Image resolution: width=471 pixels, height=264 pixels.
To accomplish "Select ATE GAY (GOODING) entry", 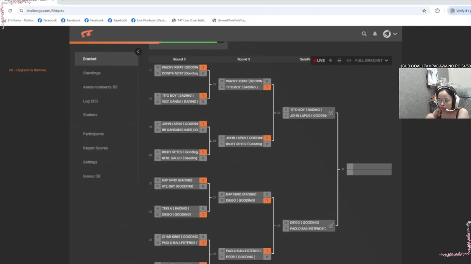I will 180,186.
